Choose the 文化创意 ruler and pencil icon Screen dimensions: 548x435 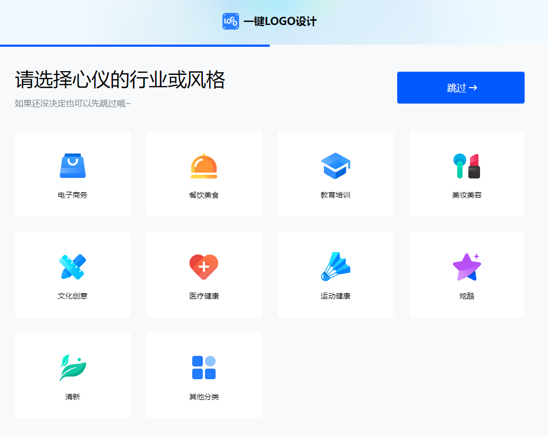point(73,267)
